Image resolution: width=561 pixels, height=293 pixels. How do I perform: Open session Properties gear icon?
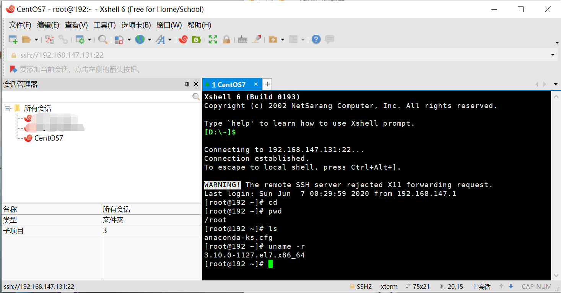pyautogui.click(x=80, y=39)
